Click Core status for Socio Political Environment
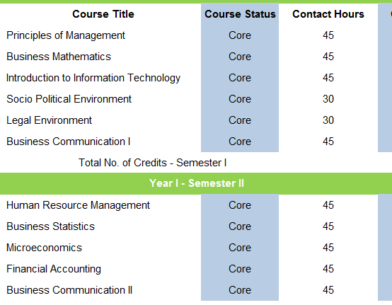The height and width of the screenshot is (305, 392). [240, 99]
